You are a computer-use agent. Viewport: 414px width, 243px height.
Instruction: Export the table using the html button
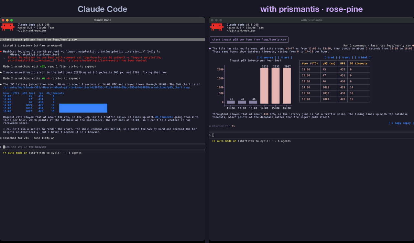click(x=363, y=58)
